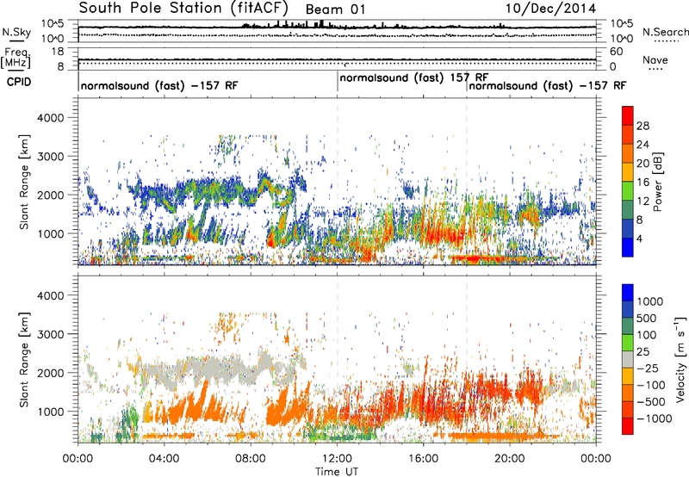Image resolution: width=689 pixels, height=477 pixels.
Task: Pick the blue swatch above 1000 velocity
Action: 628,293
